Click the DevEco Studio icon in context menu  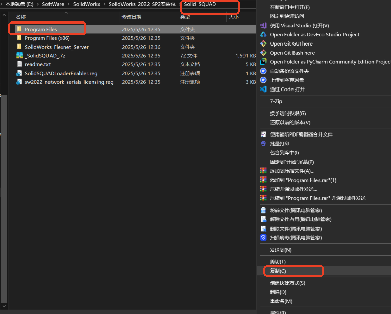click(x=263, y=34)
